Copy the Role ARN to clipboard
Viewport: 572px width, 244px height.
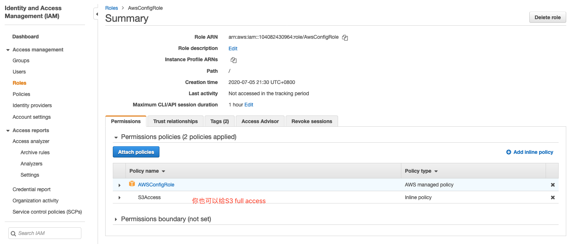point(345,38)
